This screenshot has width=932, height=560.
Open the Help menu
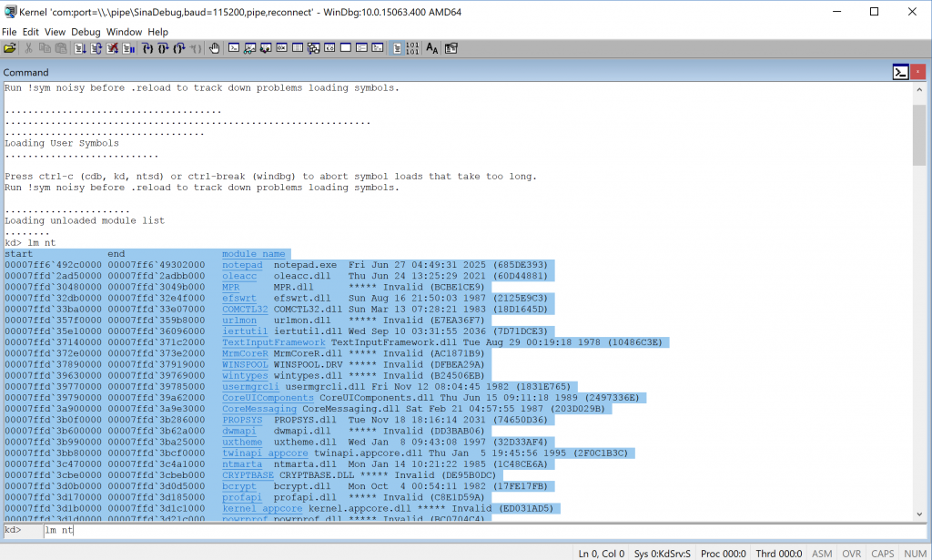point(157,32)
